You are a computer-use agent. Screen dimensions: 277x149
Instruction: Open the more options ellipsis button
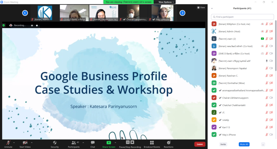[263, 144]
